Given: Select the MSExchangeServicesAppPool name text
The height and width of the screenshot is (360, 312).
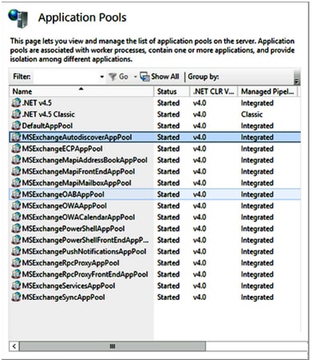Looking at the screenshot, I should click(69, 286).
